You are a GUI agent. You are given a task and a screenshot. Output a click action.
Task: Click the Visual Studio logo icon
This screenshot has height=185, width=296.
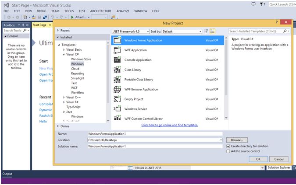coord(7,5)
